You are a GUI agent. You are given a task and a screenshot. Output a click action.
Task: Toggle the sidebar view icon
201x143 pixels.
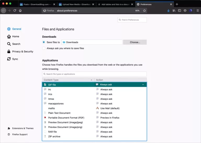coord(180,11)
